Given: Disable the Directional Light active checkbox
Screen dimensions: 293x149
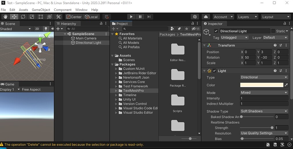Looking at the screenshot, I should (x=216, y=31).
